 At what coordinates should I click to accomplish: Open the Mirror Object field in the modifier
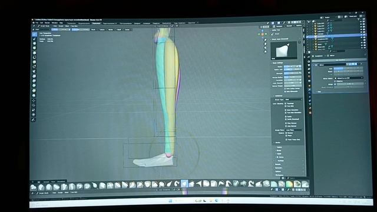[349, 78]
